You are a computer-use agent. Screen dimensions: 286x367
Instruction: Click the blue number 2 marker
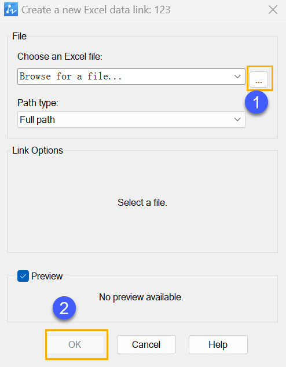[x=64, y=308]
